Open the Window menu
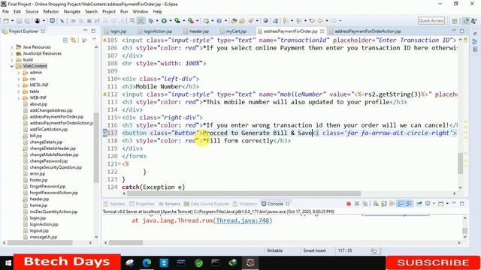Viewport: 481px width, 270px height. (x=141, y=12)
